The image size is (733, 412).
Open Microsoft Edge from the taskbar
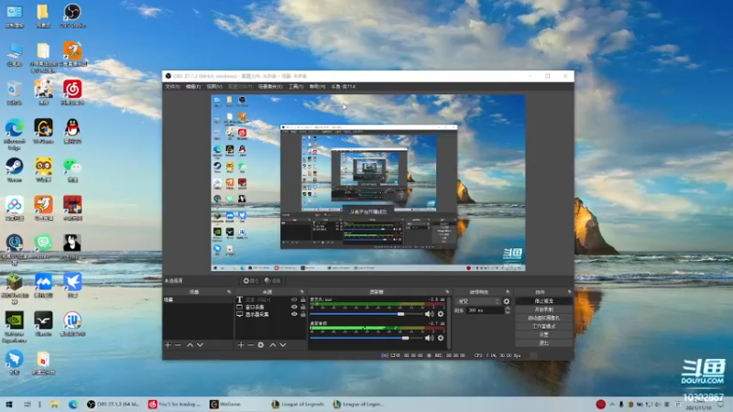73,404
